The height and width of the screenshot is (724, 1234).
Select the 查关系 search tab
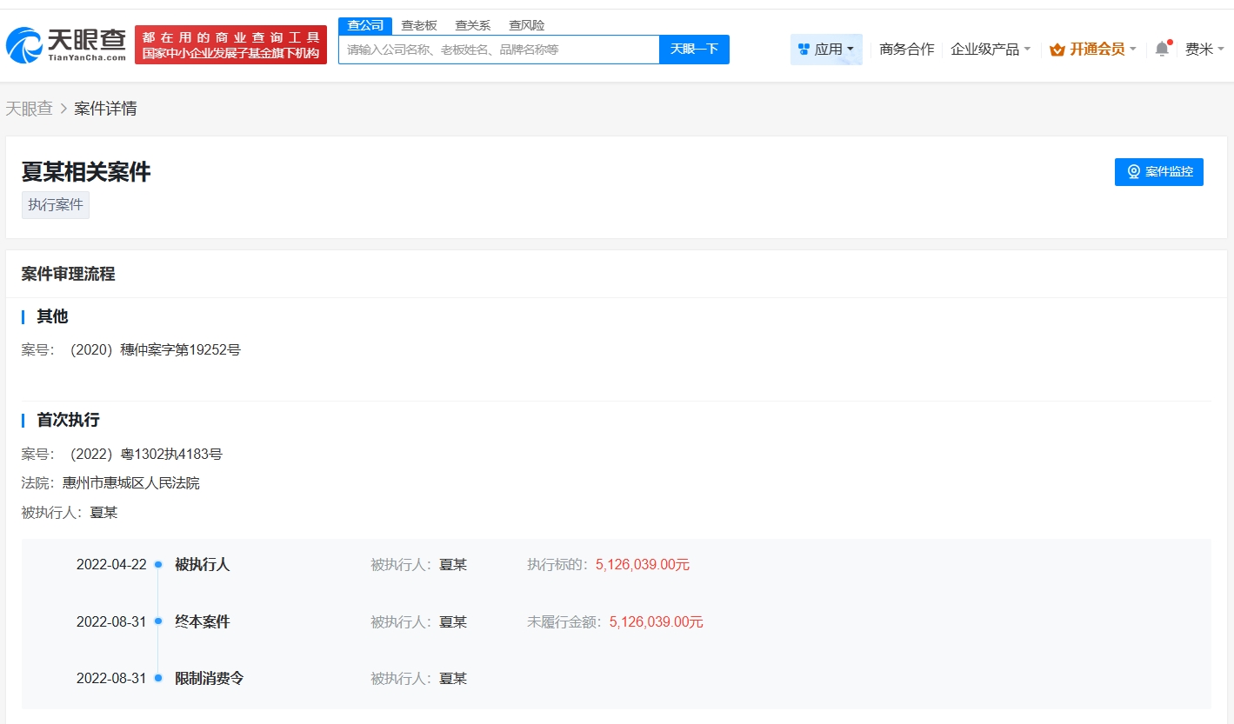[x=473, y=25]
